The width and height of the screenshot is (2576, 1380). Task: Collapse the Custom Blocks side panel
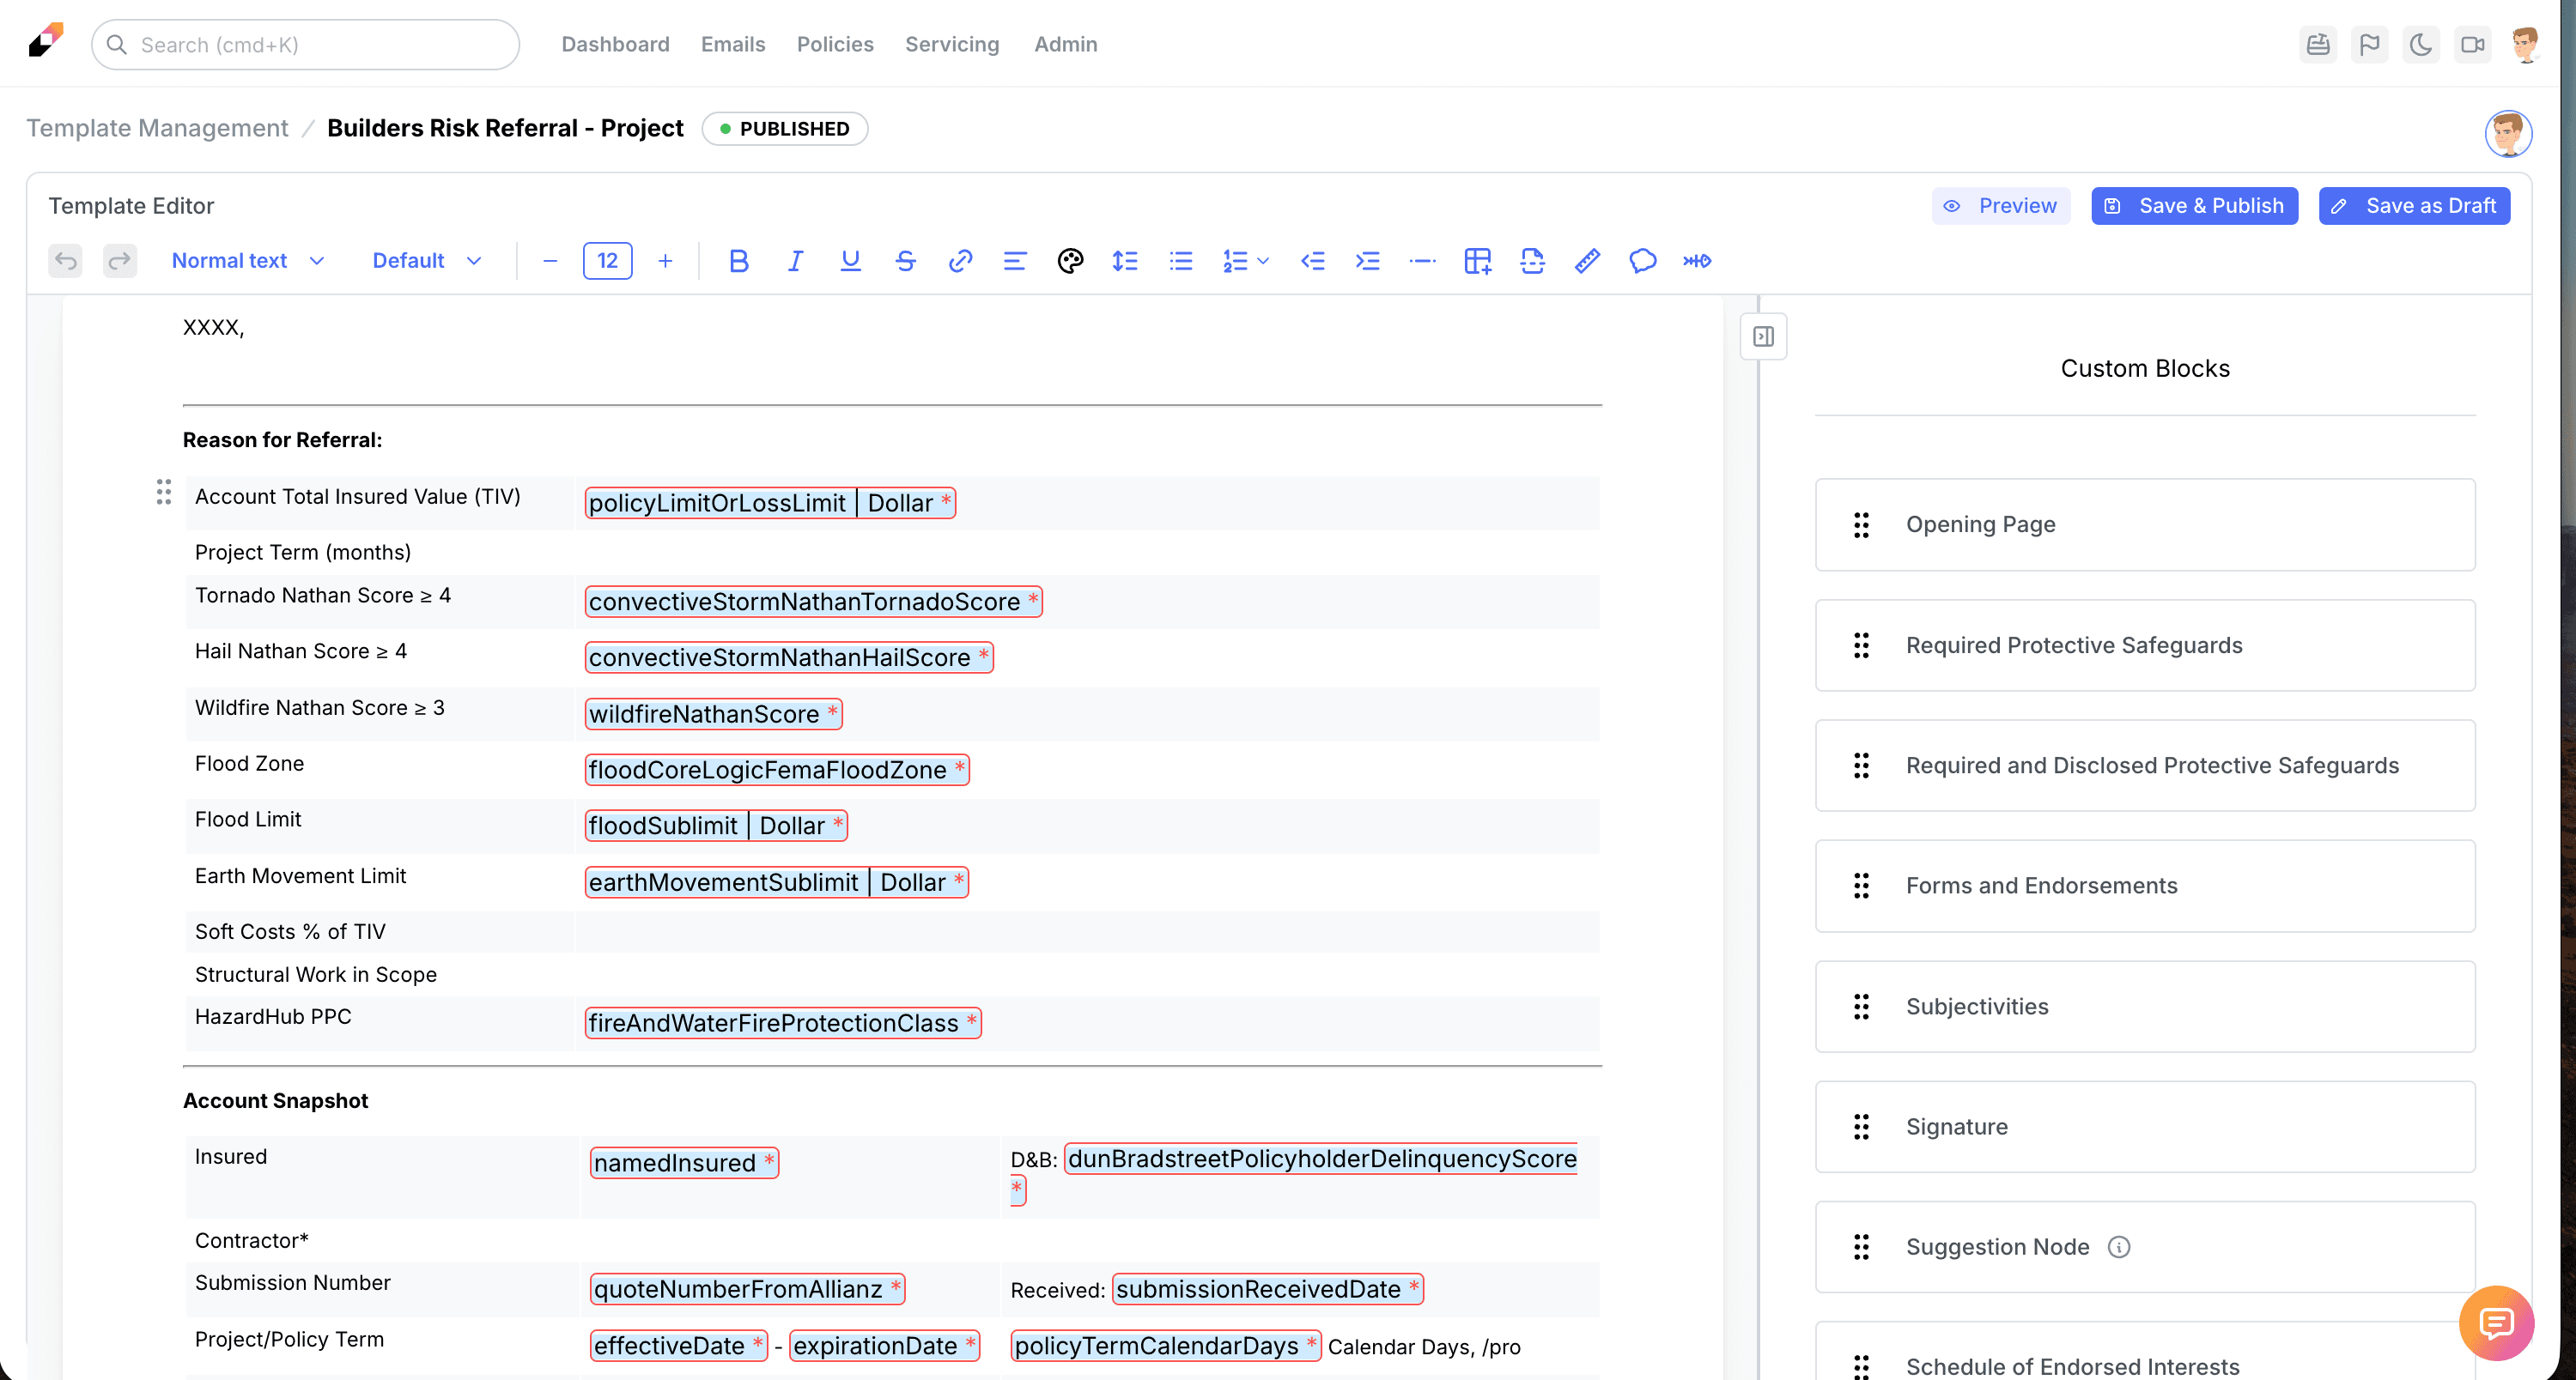[1764, 336]
